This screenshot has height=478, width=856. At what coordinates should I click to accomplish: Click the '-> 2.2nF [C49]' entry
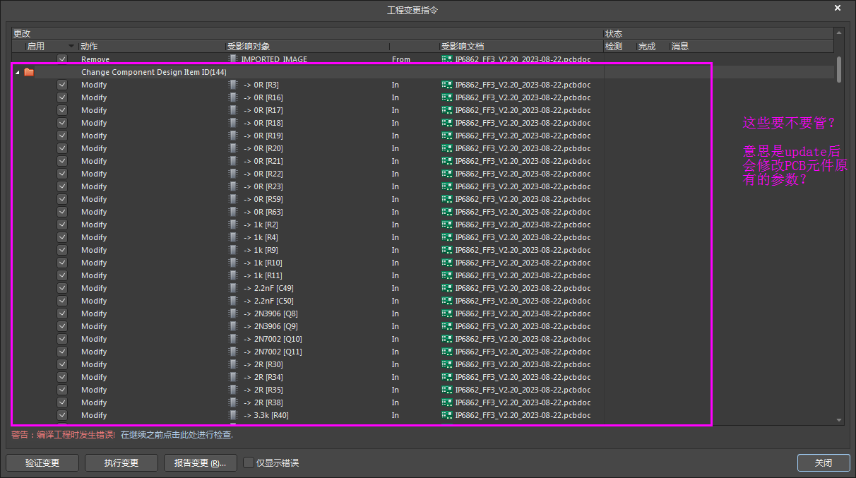click(268, 288)
